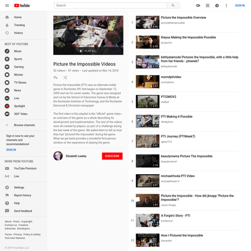
Task: Click the save playlist icon
Action: coord(56,77)
